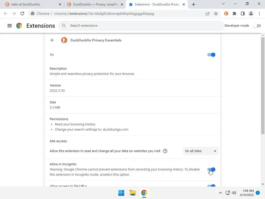The height and width of the screenshot is (199, 265).
Task: Bookmark this tab with the star icon
Action: [x=216, y=13]
